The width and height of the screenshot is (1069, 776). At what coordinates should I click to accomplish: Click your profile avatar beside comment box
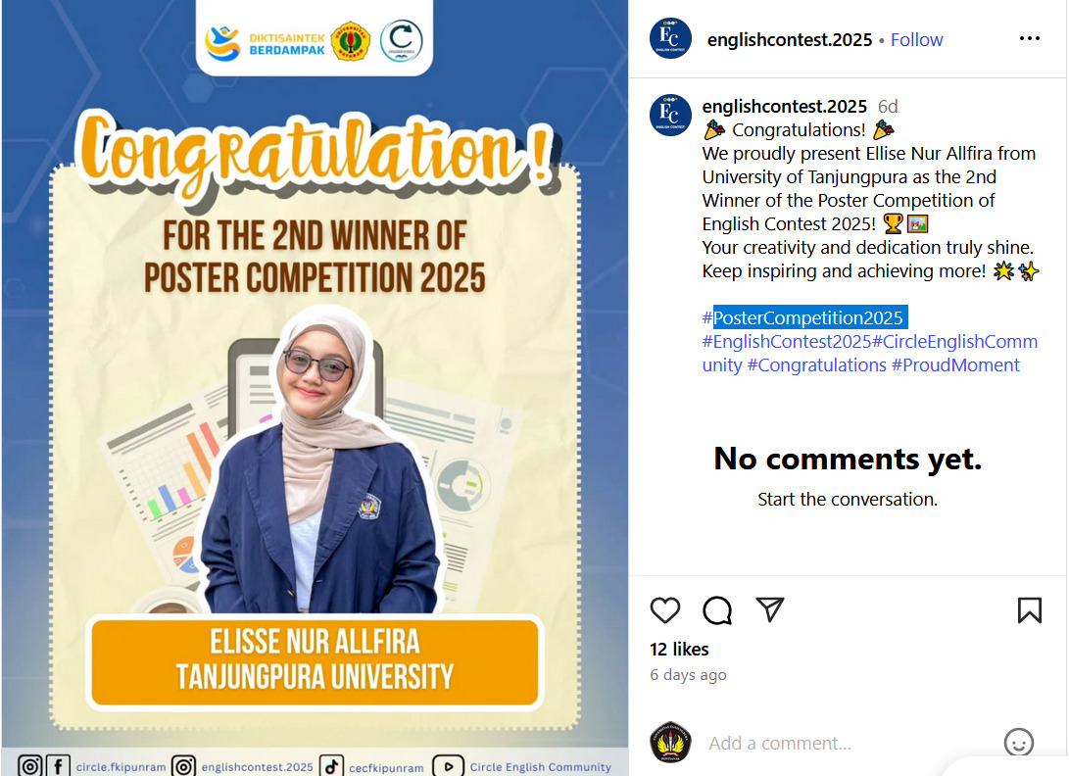pyautogui.click(x=670, y=742)
